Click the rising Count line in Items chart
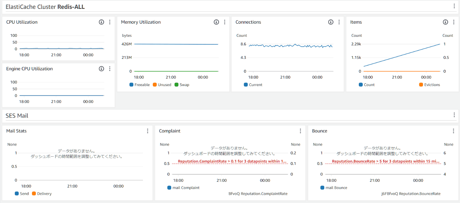 click(x=402, y=55)
